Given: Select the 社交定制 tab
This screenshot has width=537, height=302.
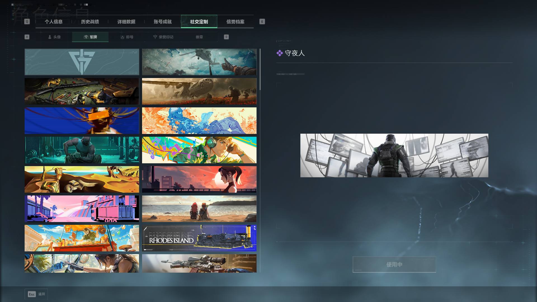Looking at the screenshot, I should (199, 22).
